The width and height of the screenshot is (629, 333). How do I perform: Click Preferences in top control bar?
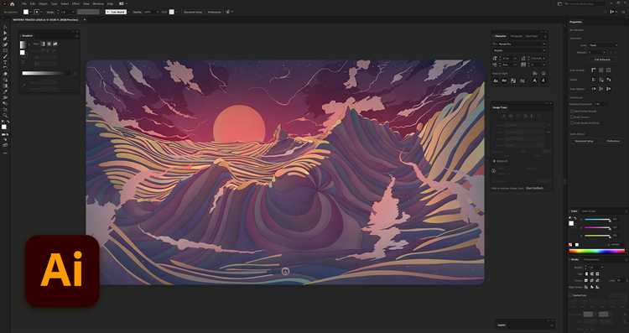pyautogui.click(x=214, y=12)
